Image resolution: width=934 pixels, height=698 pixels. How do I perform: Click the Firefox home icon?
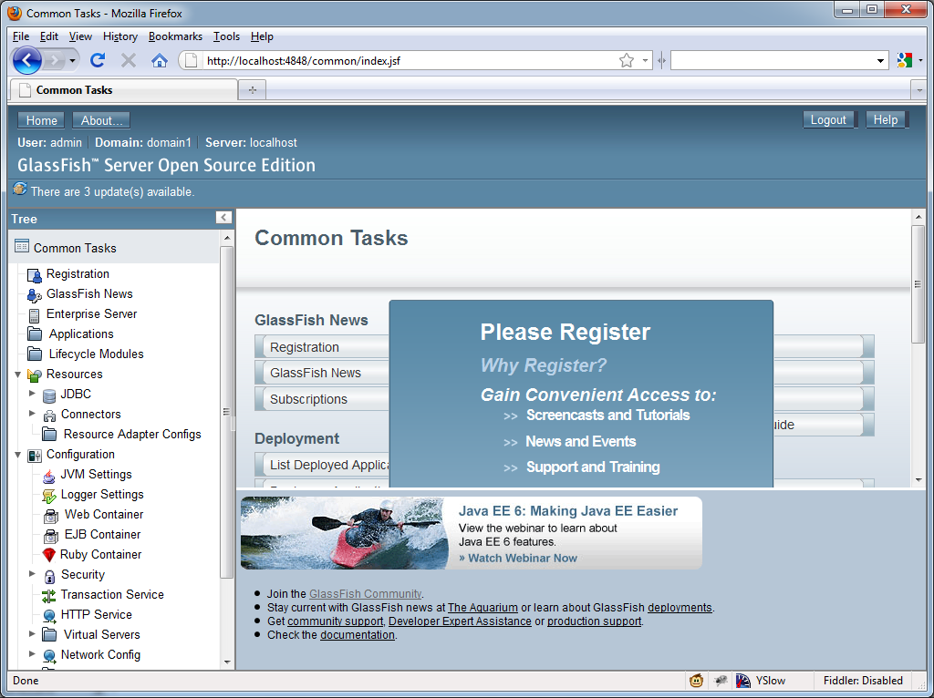(159, 60)
